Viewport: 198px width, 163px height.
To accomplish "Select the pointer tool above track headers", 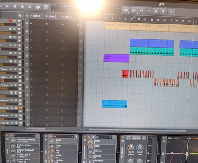I will (20, 15).
